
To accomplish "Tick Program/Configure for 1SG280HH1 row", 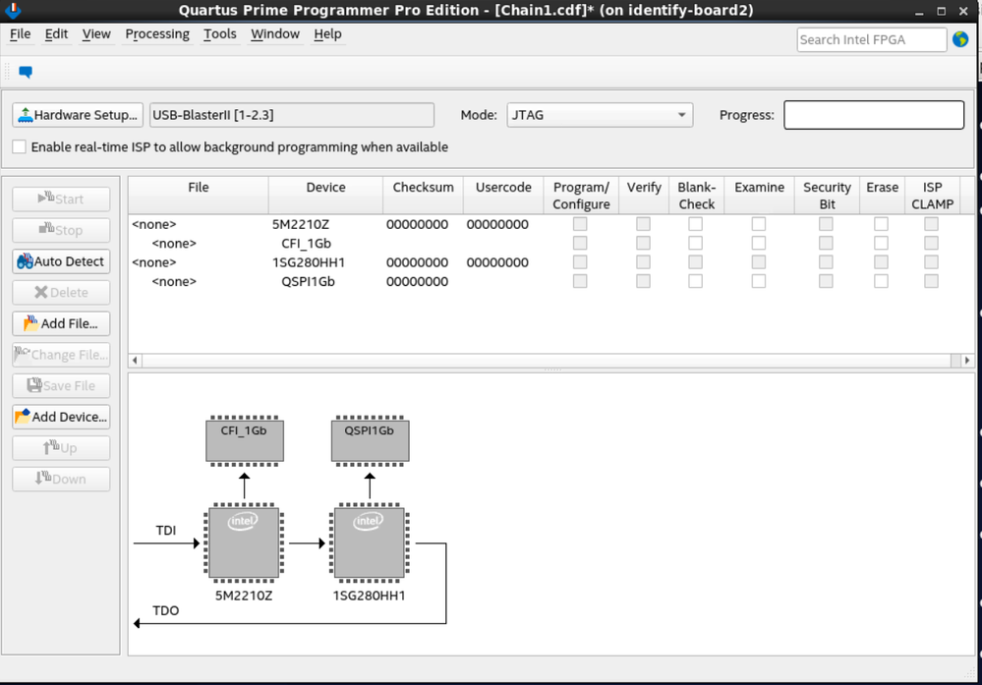I will 580,261.
